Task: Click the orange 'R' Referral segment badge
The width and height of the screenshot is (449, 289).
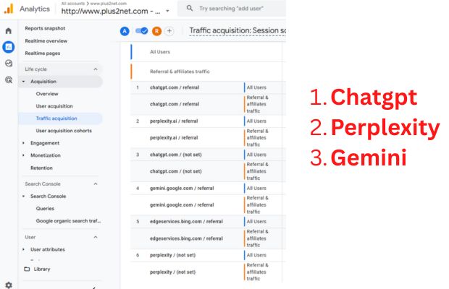Action: [156, 31]
